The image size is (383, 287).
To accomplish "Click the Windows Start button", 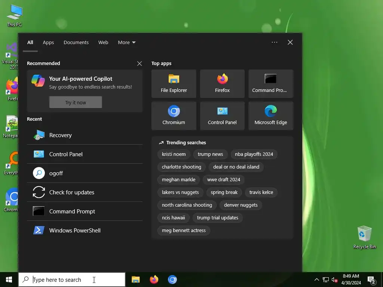I will (x=9, y=280).
